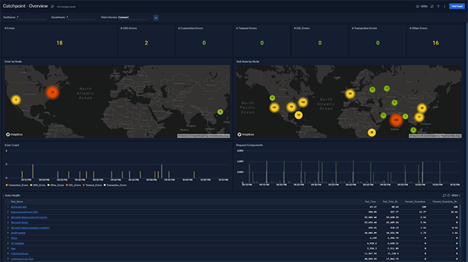
Task: Toggle the blue filter funnel icon
Action: 439,6
